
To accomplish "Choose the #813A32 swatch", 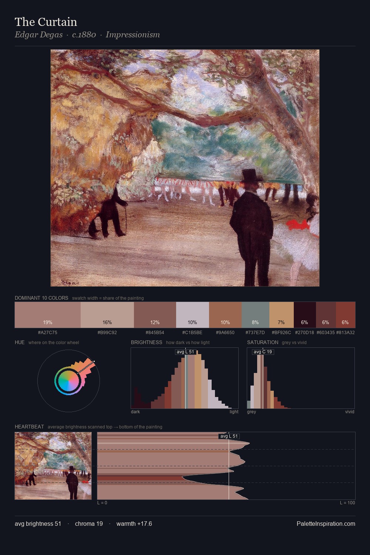I will tap(346, 315).
